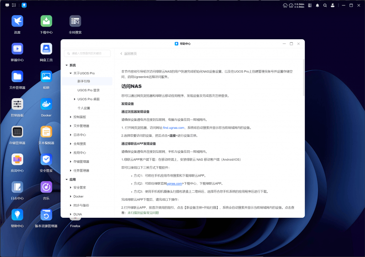Screen dimensions: 365x257
Task: Click the network speed readout in top bar
Action: pos(299,5)
